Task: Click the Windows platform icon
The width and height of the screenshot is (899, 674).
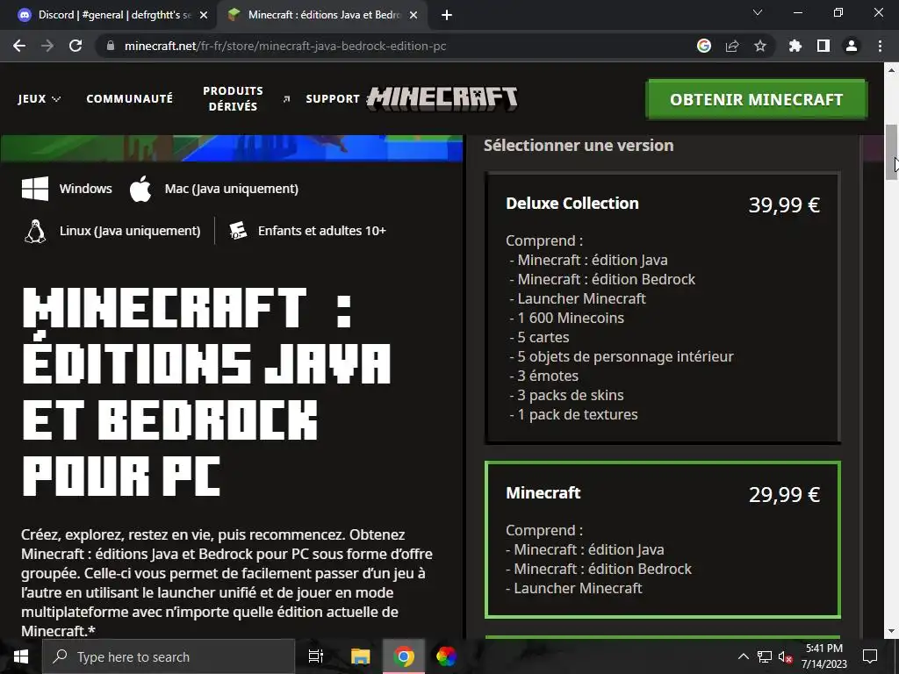Action: pyautogui.click(x=35, y=189)
